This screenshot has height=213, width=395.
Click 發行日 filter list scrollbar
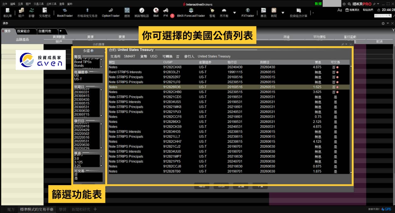coord(101,136)
